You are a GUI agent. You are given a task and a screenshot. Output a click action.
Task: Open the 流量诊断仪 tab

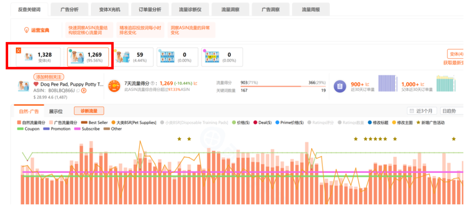(x=190, y=9)
